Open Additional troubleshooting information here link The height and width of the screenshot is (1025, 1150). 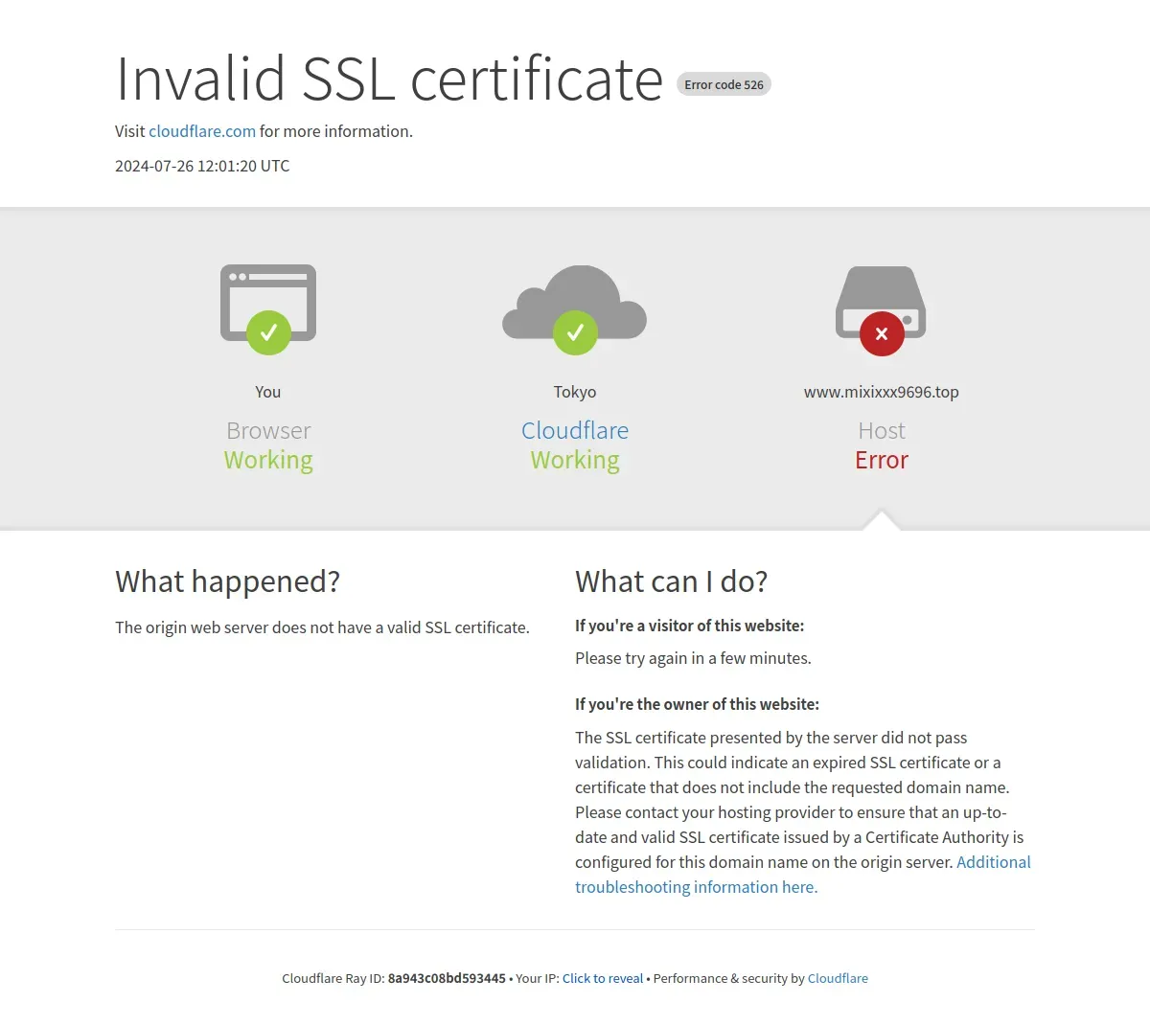point(803,875)
